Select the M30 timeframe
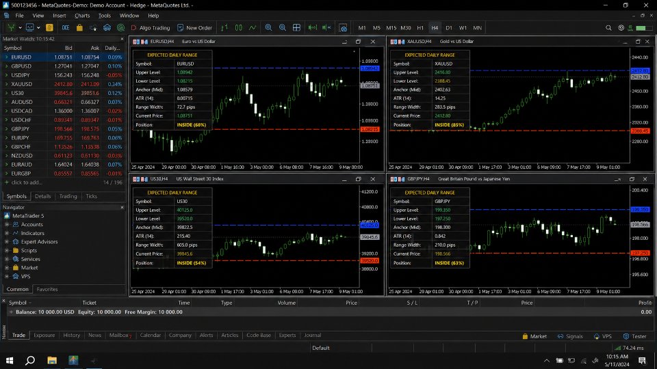The height and width of the screenshot is (369, 657). [x=406, y=27]
